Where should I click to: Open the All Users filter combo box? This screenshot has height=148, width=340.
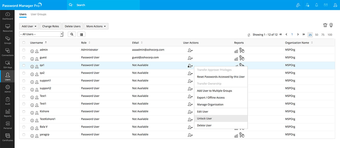[x=41, y=34]
